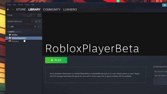The height and width of the screenshot is (94, 167).
Task: Switch to the Library tab
Action: (x=34, y=9)
